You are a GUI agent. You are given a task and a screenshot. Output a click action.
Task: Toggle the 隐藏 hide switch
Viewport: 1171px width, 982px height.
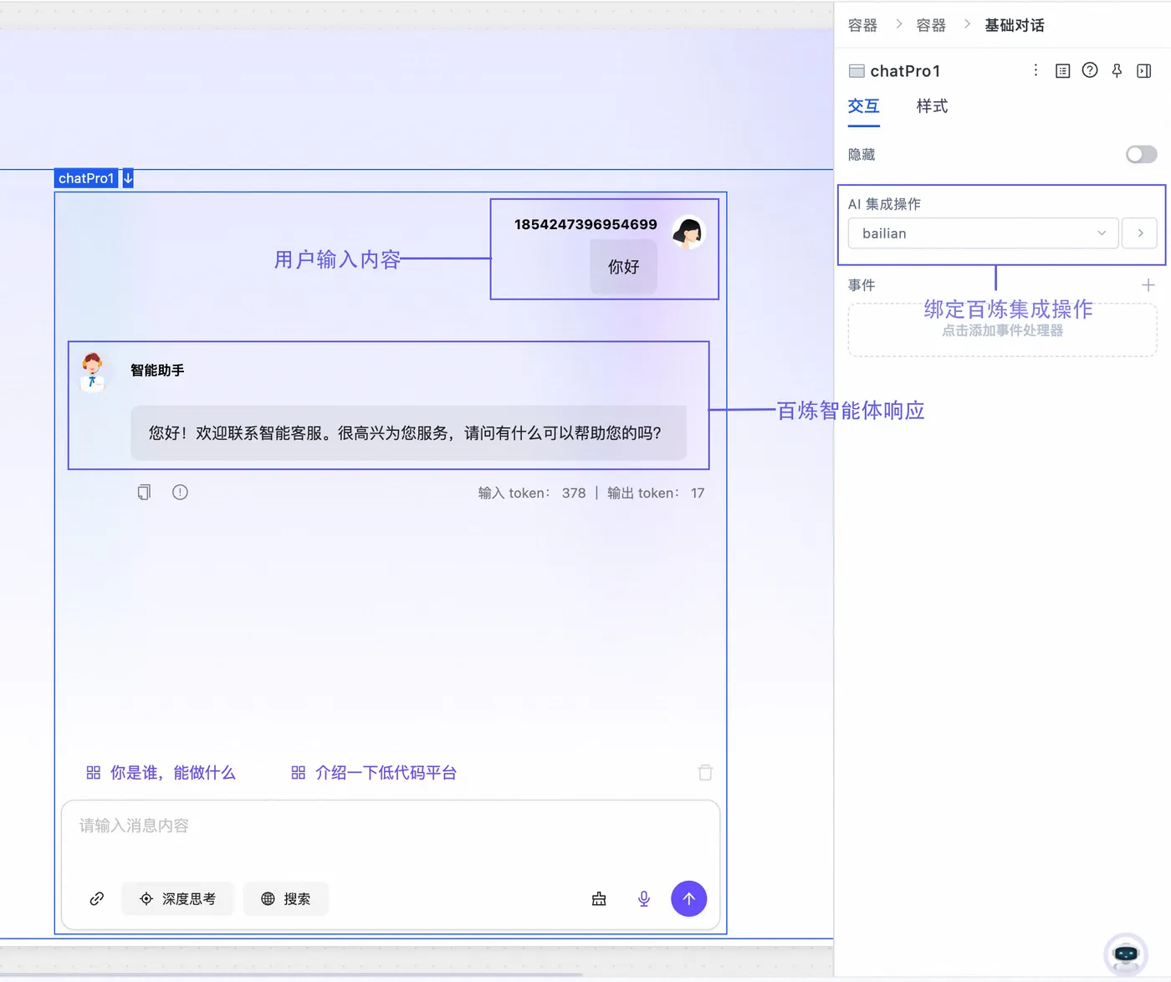1140,154
